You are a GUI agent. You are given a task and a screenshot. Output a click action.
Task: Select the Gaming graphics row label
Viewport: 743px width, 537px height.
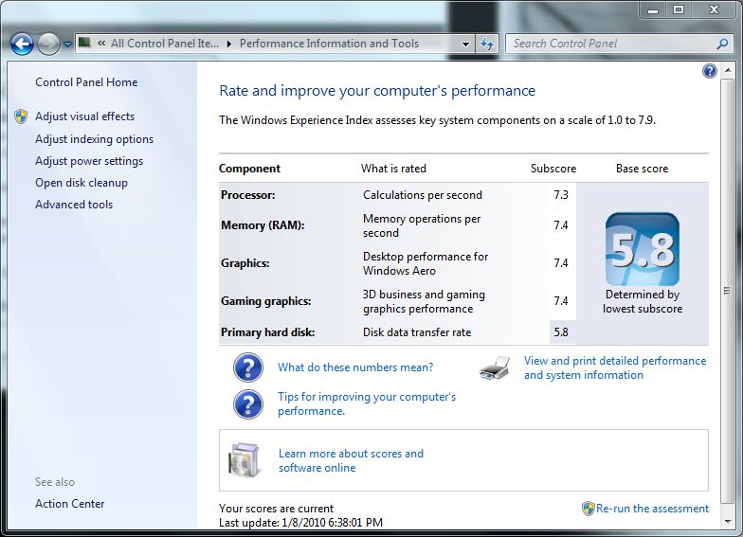coord(265,301)
